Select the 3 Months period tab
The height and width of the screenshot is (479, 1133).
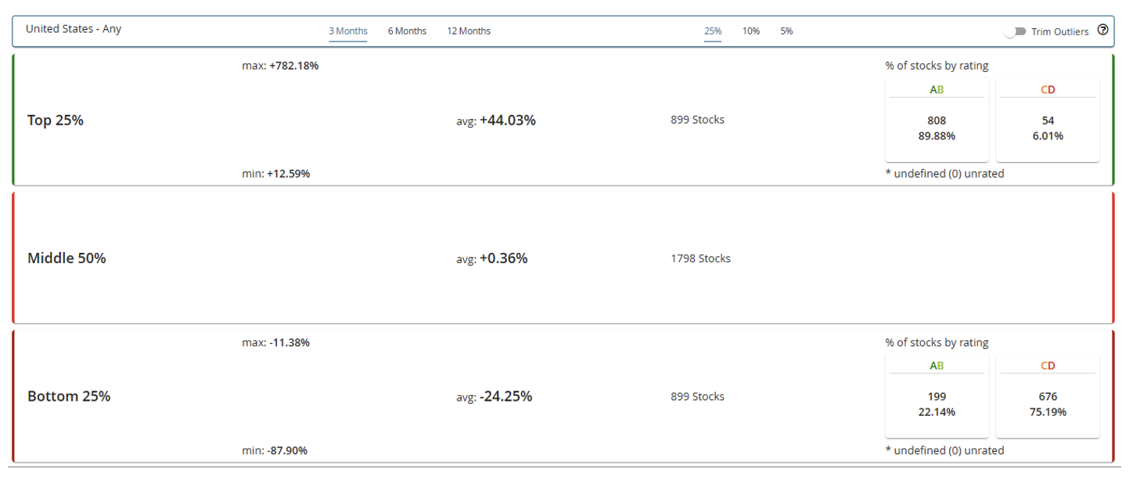pos(347,31)
